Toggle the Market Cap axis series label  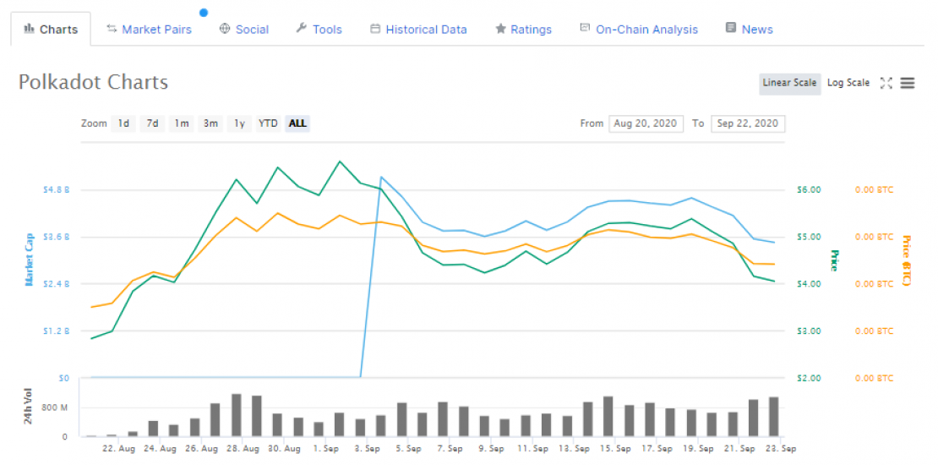(x=28, y=260)
